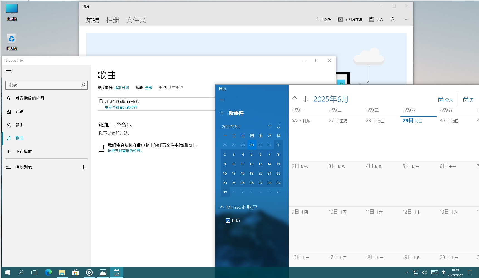479x278 pixels.
Task: Click the Import button in Photos
Action: [x=376, y=19]
